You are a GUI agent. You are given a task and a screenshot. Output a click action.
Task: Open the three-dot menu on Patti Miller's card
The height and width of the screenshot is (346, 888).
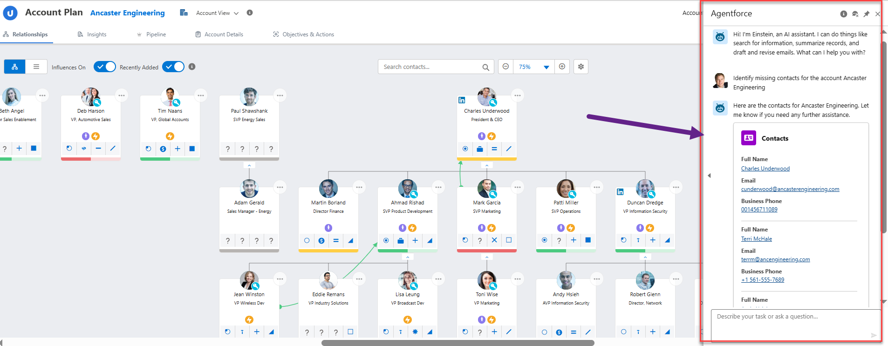[597, 187]
